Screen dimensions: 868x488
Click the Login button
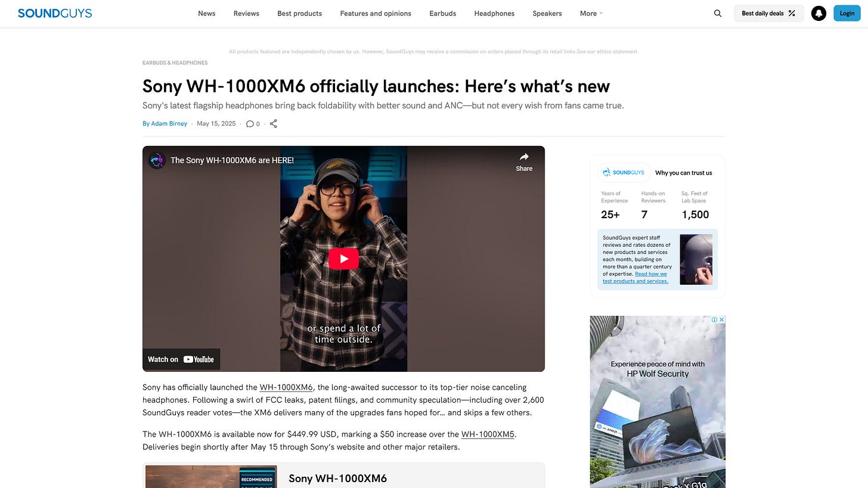point(847,13)
